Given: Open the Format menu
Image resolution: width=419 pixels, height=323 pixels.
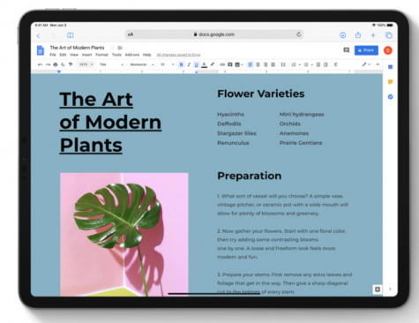Looking at the screenshot, I should pos(101,55).
